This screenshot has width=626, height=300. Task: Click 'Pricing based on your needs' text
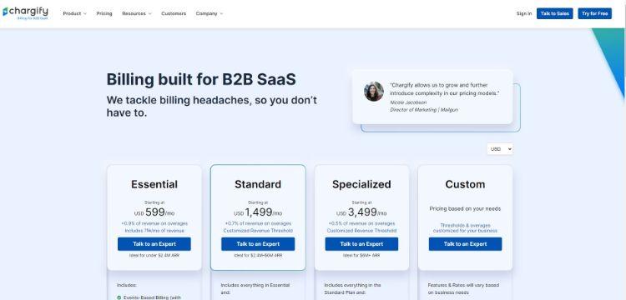pyautogui.click(x=465, y=209)
